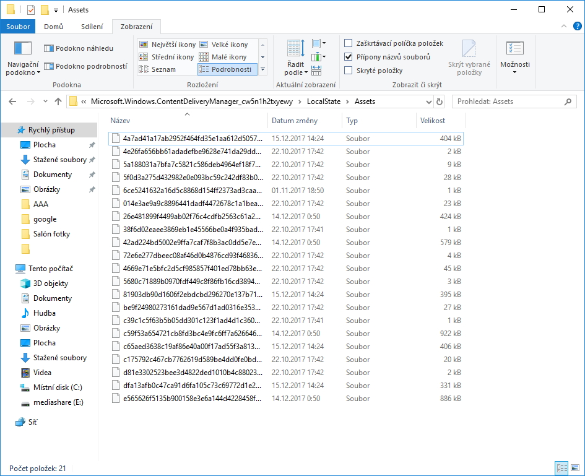Toggle Podokno podrobností

tap(85, 66)
